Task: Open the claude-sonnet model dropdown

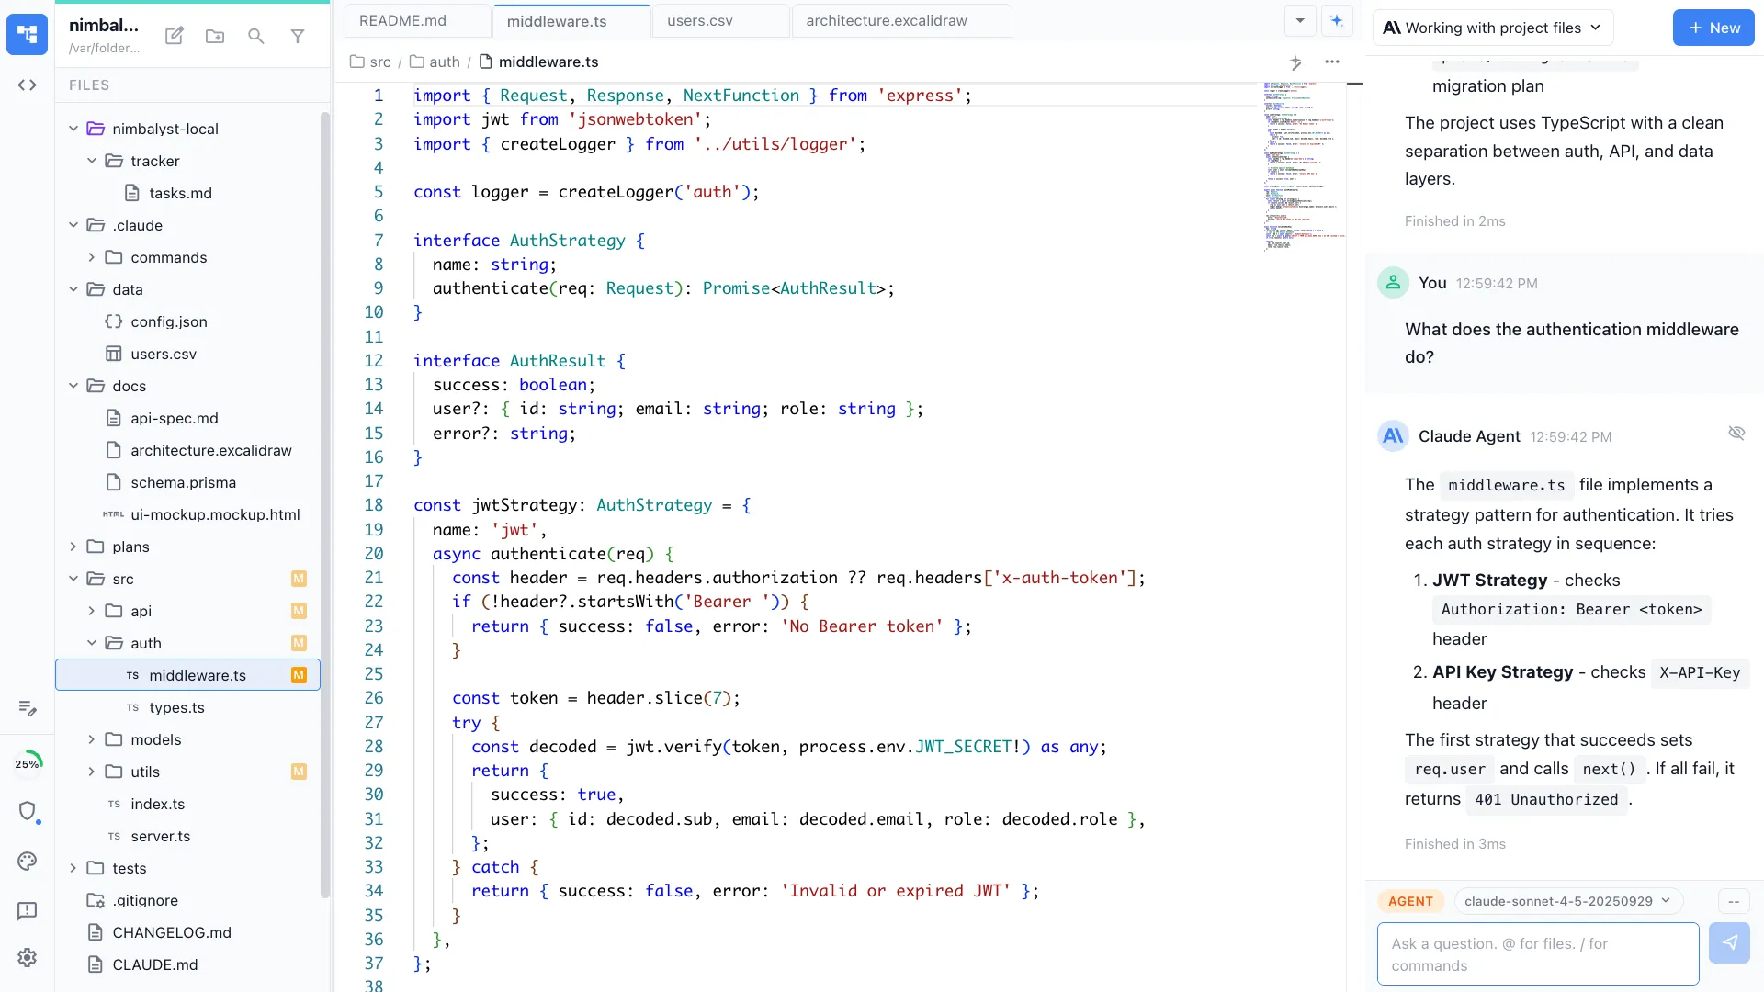Action: [1567, 901]
